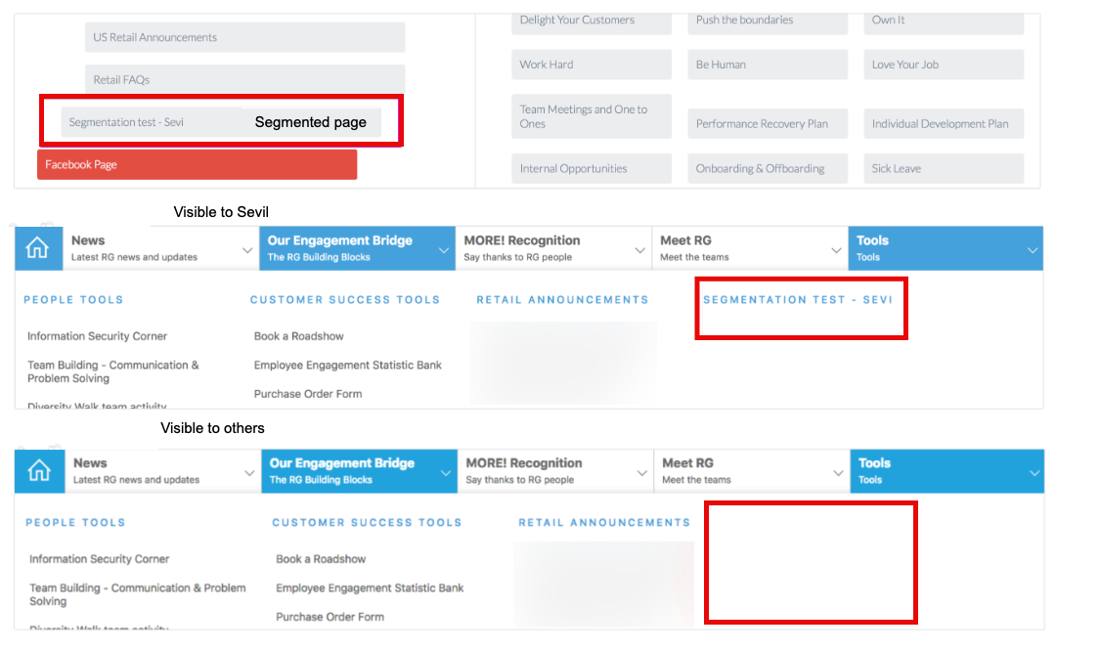Open Purchase Order Form in the lower Tools menu
This screenshot has width=1100, height=651.
click(x=330, y=617)
